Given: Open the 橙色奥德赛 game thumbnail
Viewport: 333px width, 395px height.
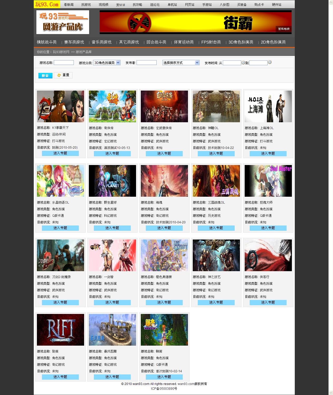Looking at the screenshot, I should coord(165,255).
